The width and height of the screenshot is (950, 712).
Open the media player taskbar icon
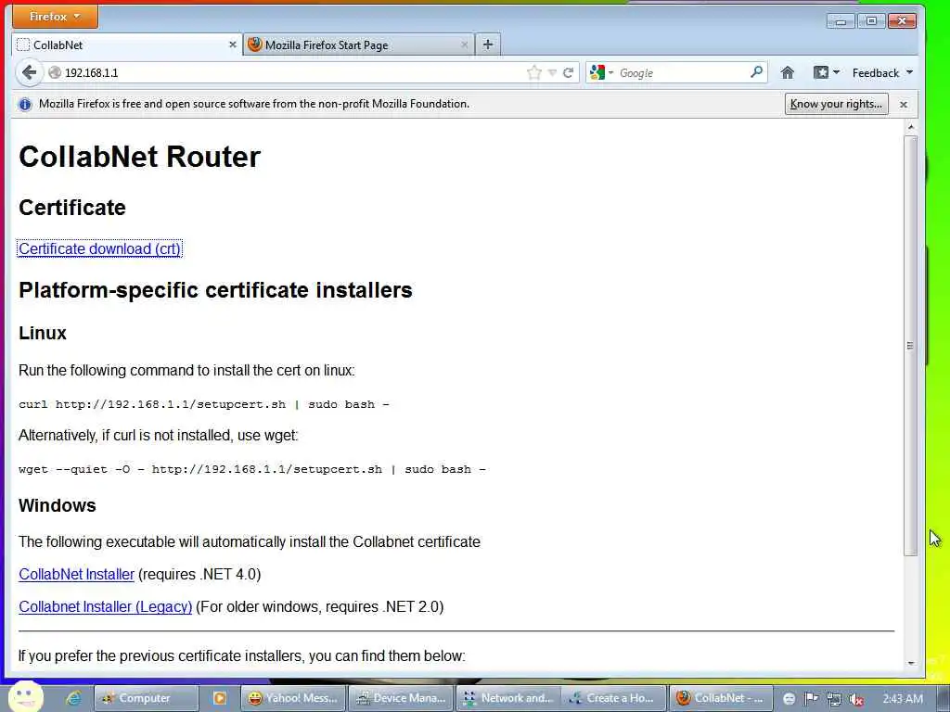pos(219,698)
